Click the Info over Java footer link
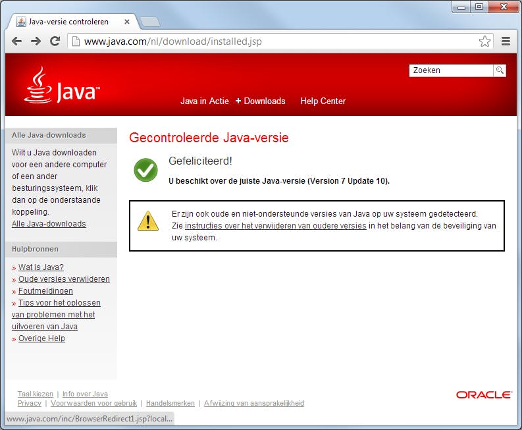The width and height of the screenshot is (522, 430). [85, 394]
